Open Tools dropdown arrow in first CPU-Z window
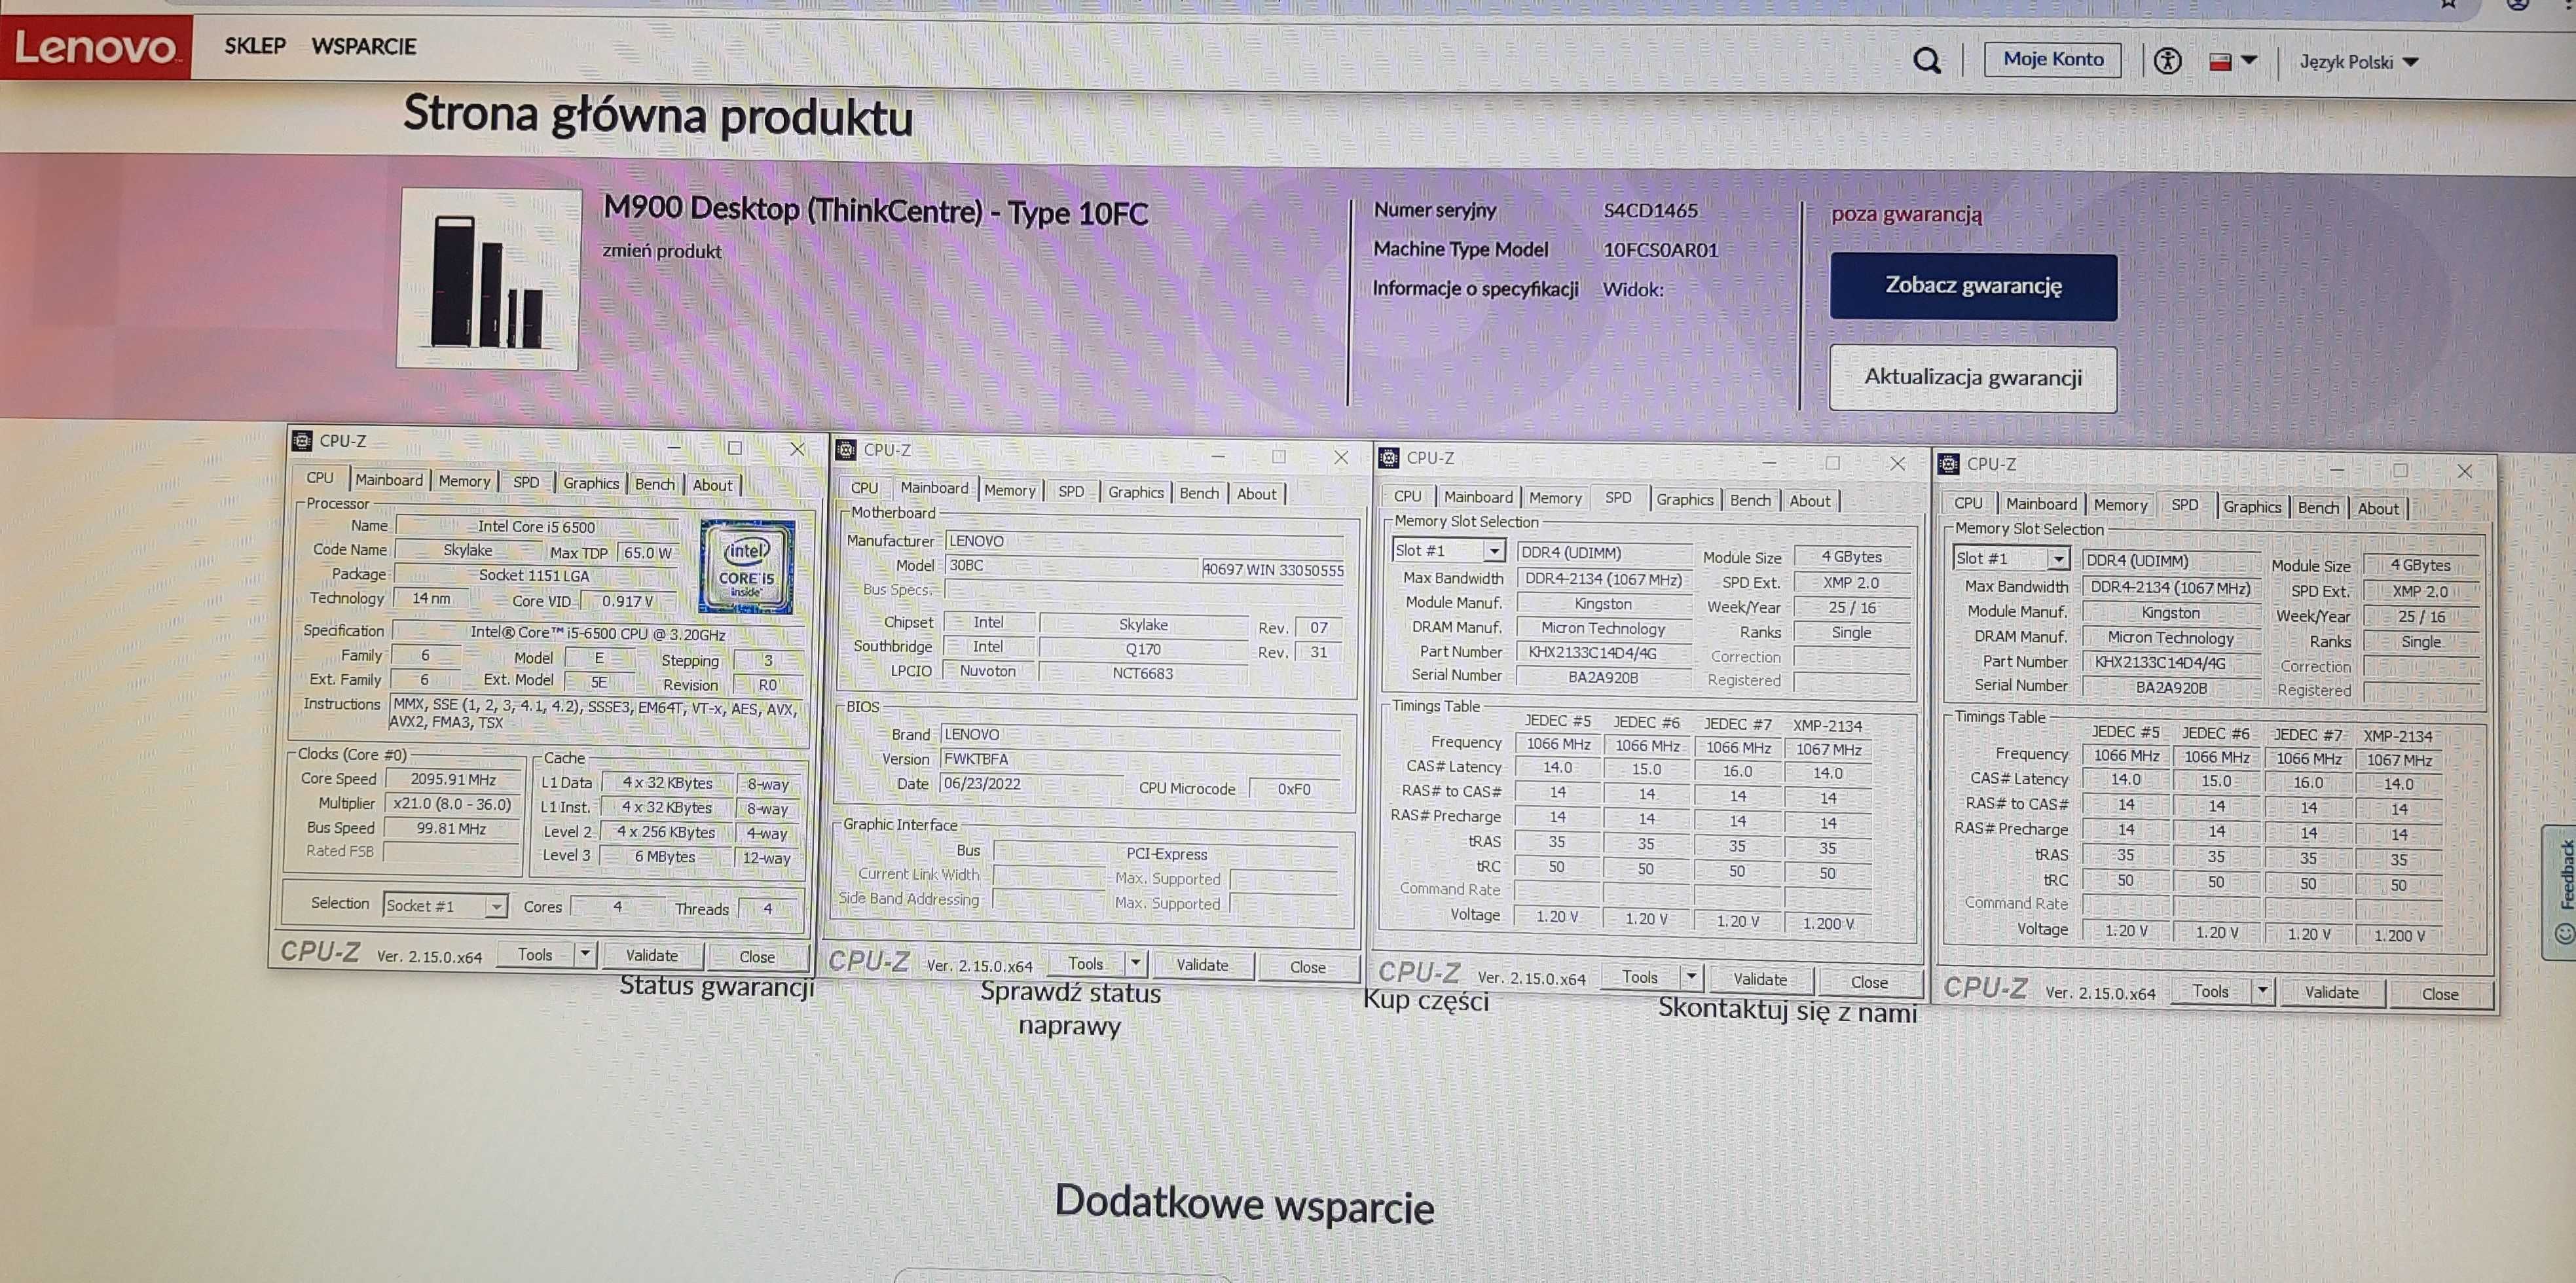The image size is (2576, 1283). pyautogui.click(x=585, y=955)
